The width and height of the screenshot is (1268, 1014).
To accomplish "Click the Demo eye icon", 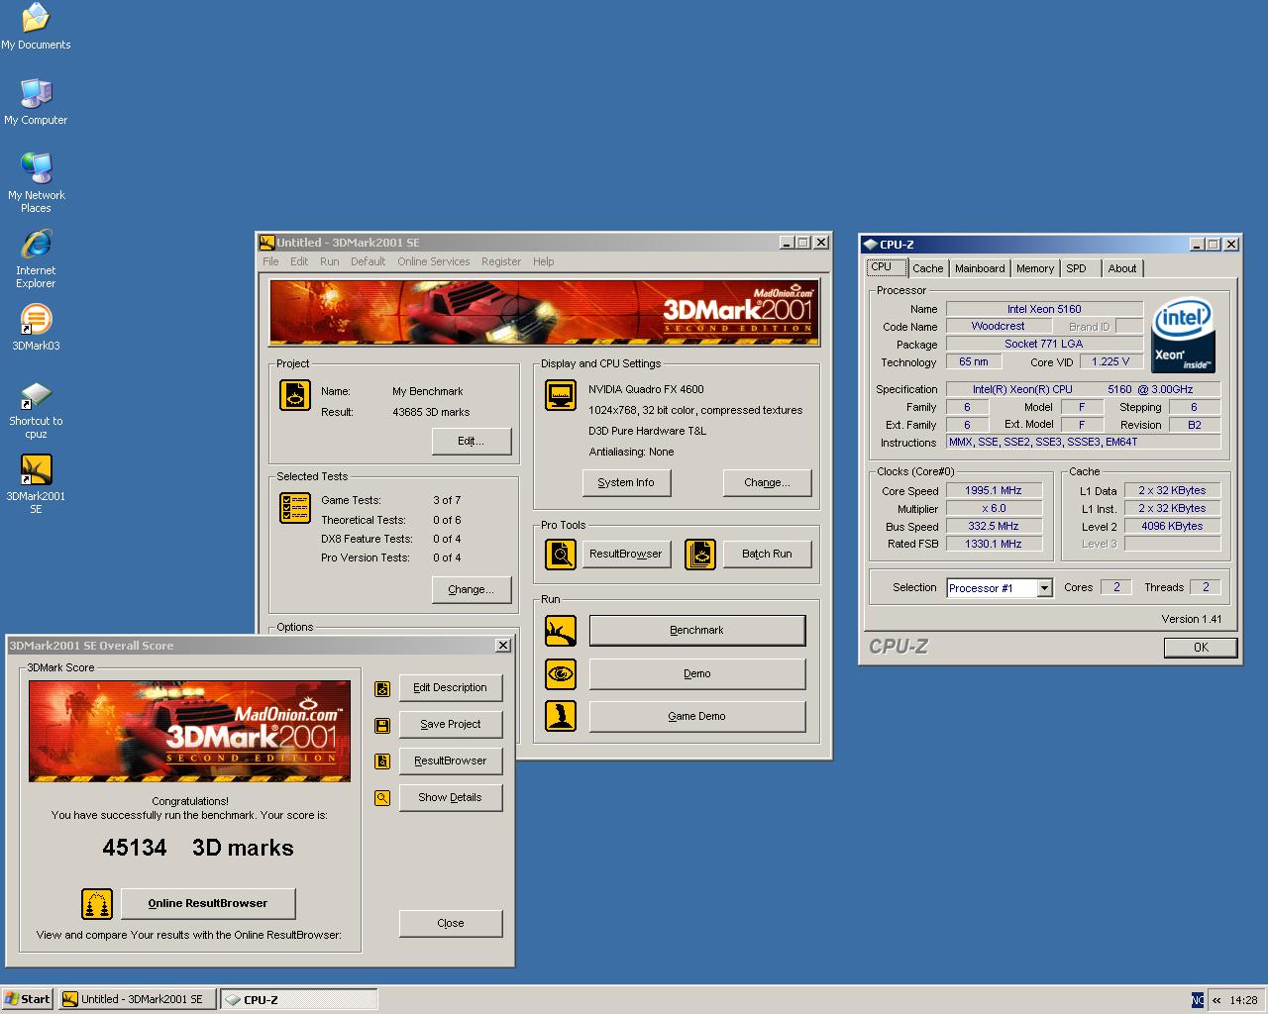I will (x=561, y=673).
